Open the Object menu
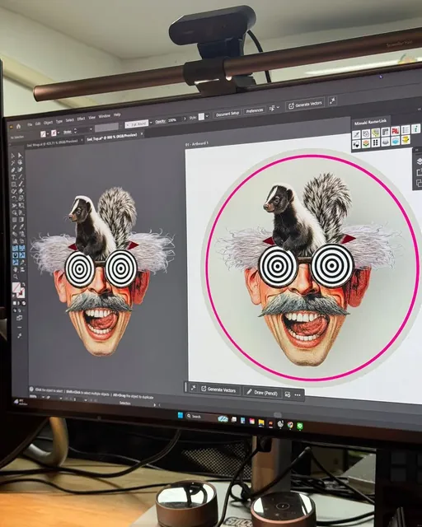 pos(48,123)
